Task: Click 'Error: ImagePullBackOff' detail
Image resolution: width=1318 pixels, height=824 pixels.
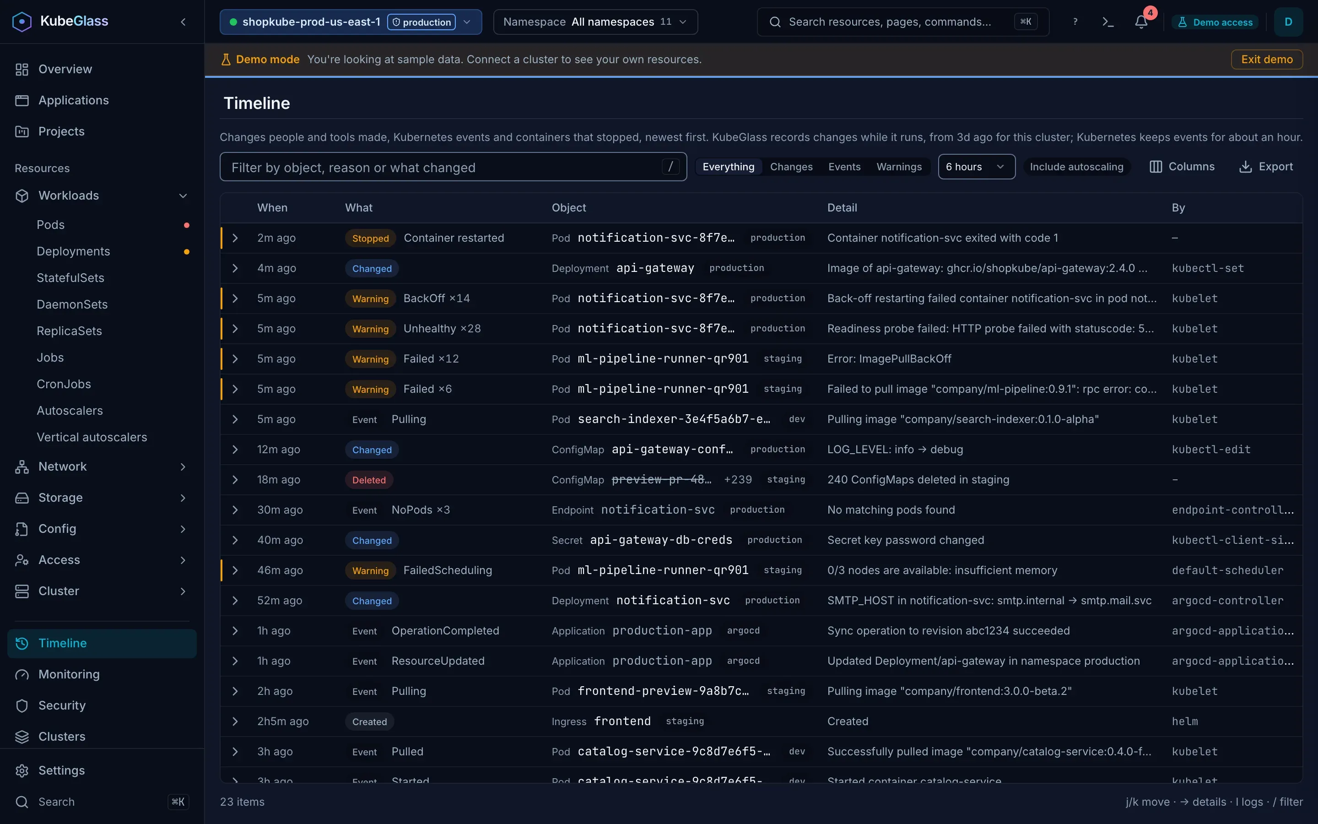Action: 889,358
